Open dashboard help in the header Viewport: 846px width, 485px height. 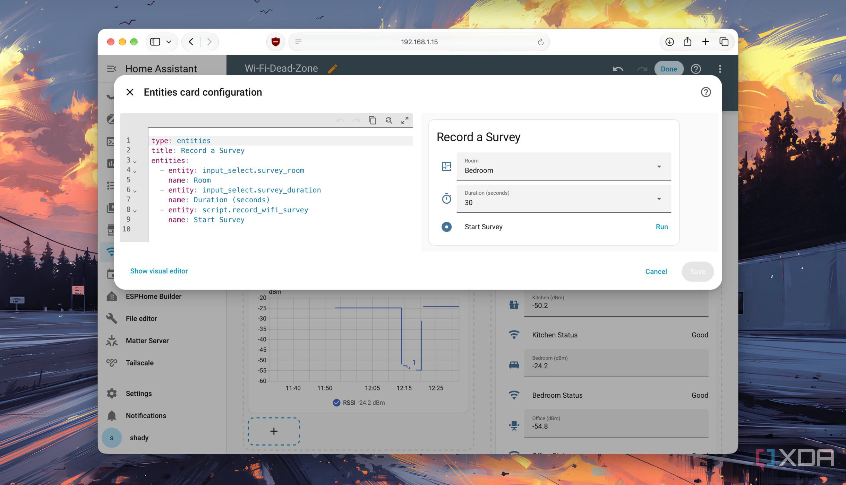tap(696, 69)
